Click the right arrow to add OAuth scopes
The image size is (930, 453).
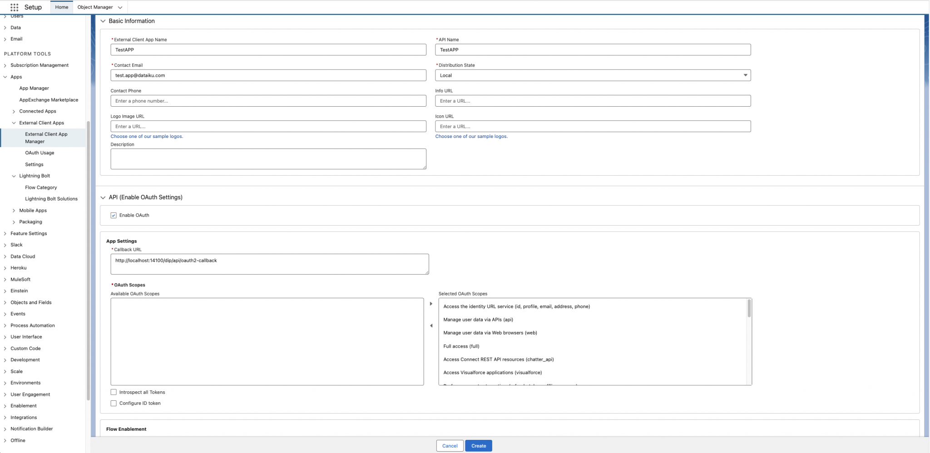pos(431,303)
